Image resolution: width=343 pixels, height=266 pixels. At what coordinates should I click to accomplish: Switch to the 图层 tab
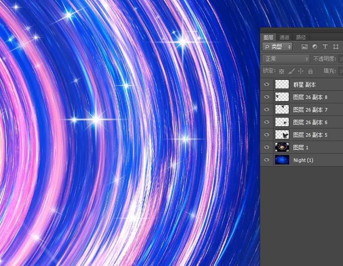click(x=268, y=37)
